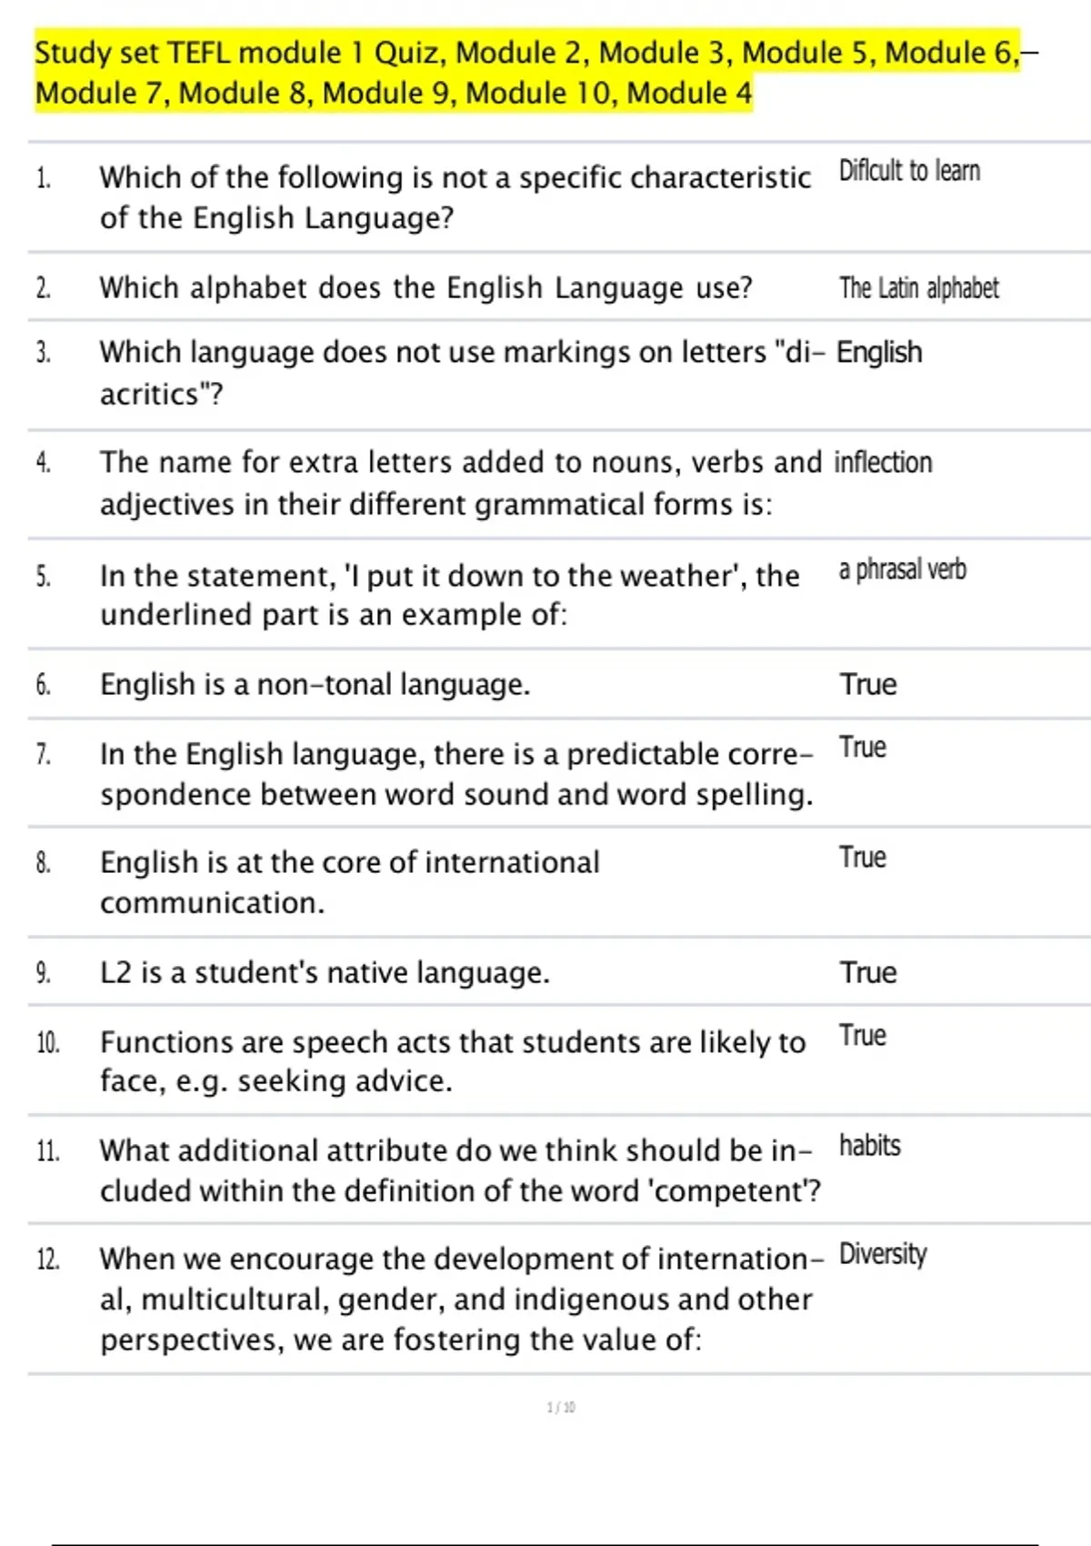Click 'L2 is a student's native language' statement

[x=325, y=972]
